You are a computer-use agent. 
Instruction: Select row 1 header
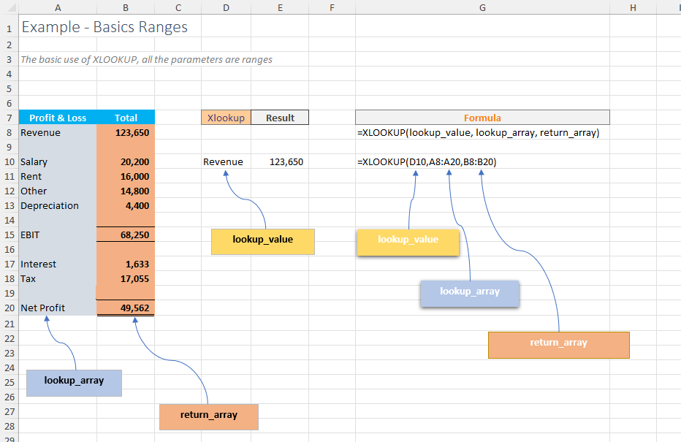pos(9,27)
